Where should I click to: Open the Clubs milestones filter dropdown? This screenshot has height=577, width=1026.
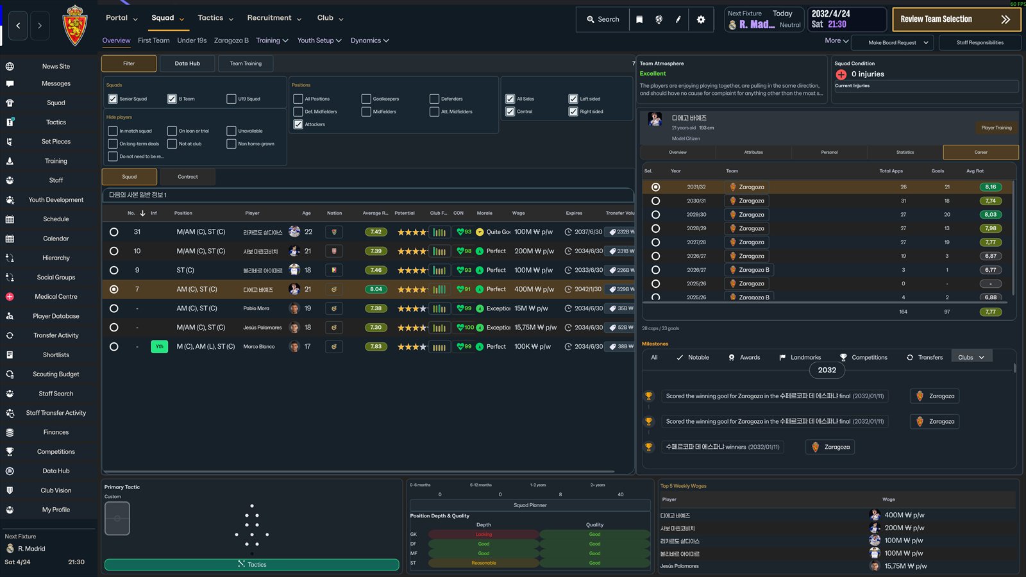[971, 357]
